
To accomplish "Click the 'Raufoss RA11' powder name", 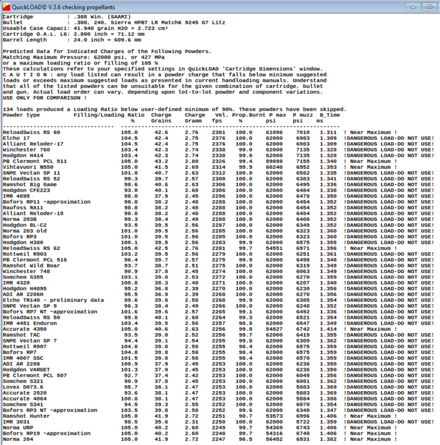I will [x=23, y=207].
